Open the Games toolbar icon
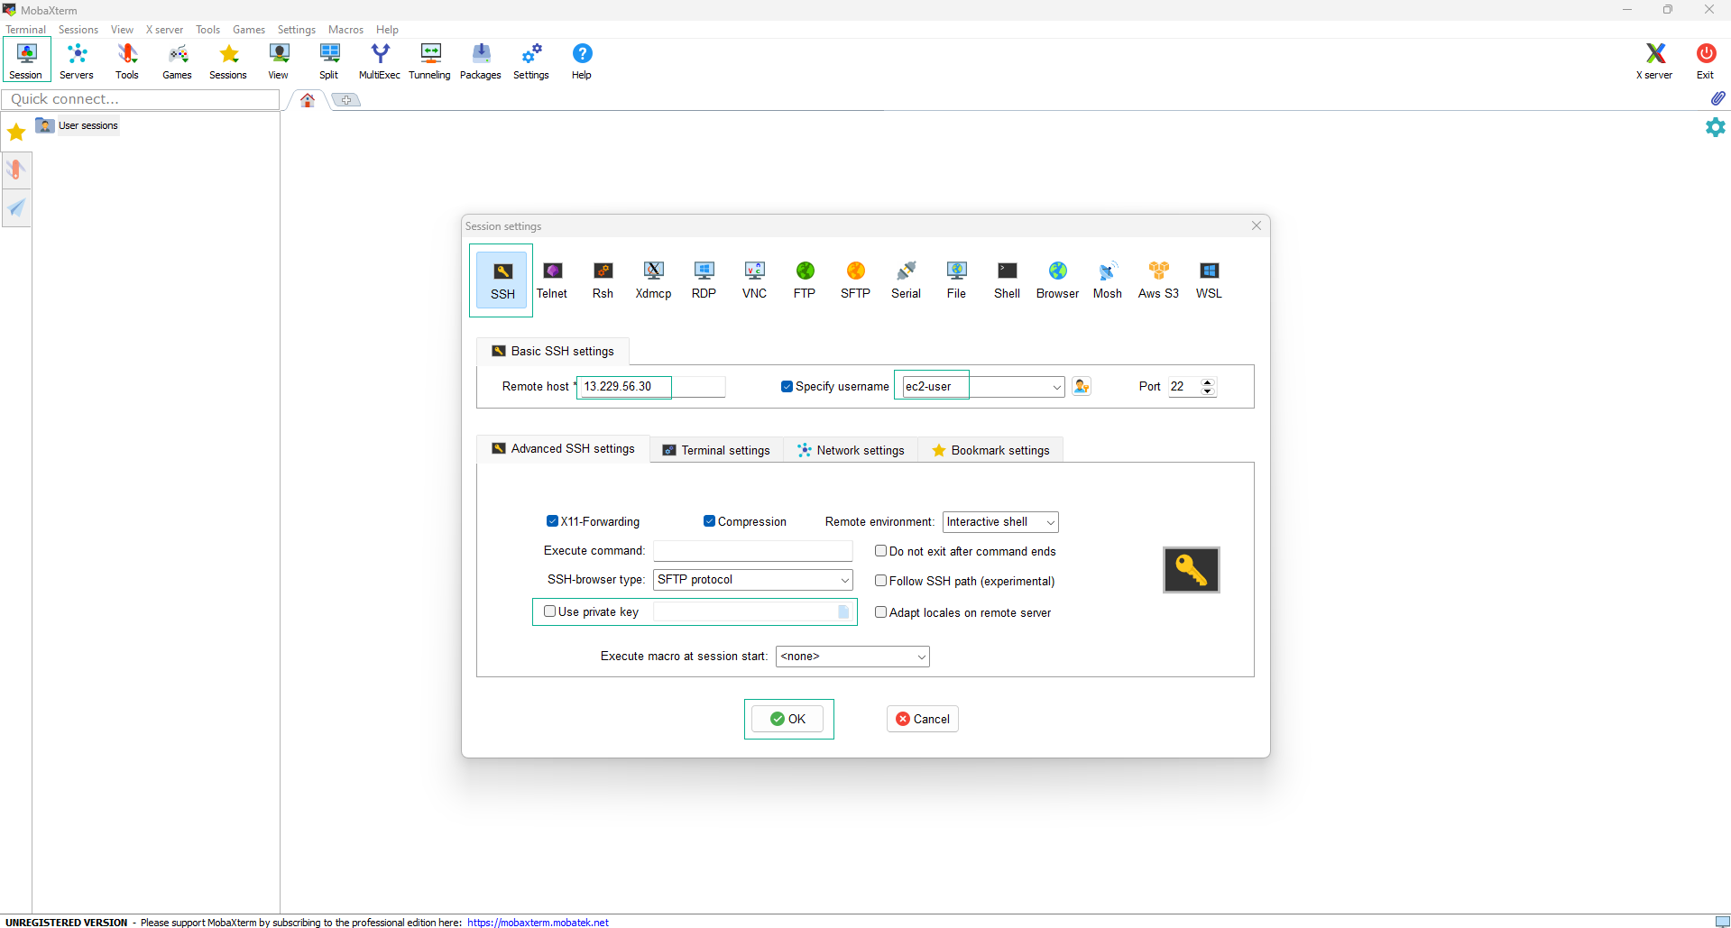 (x=177, y=60)
